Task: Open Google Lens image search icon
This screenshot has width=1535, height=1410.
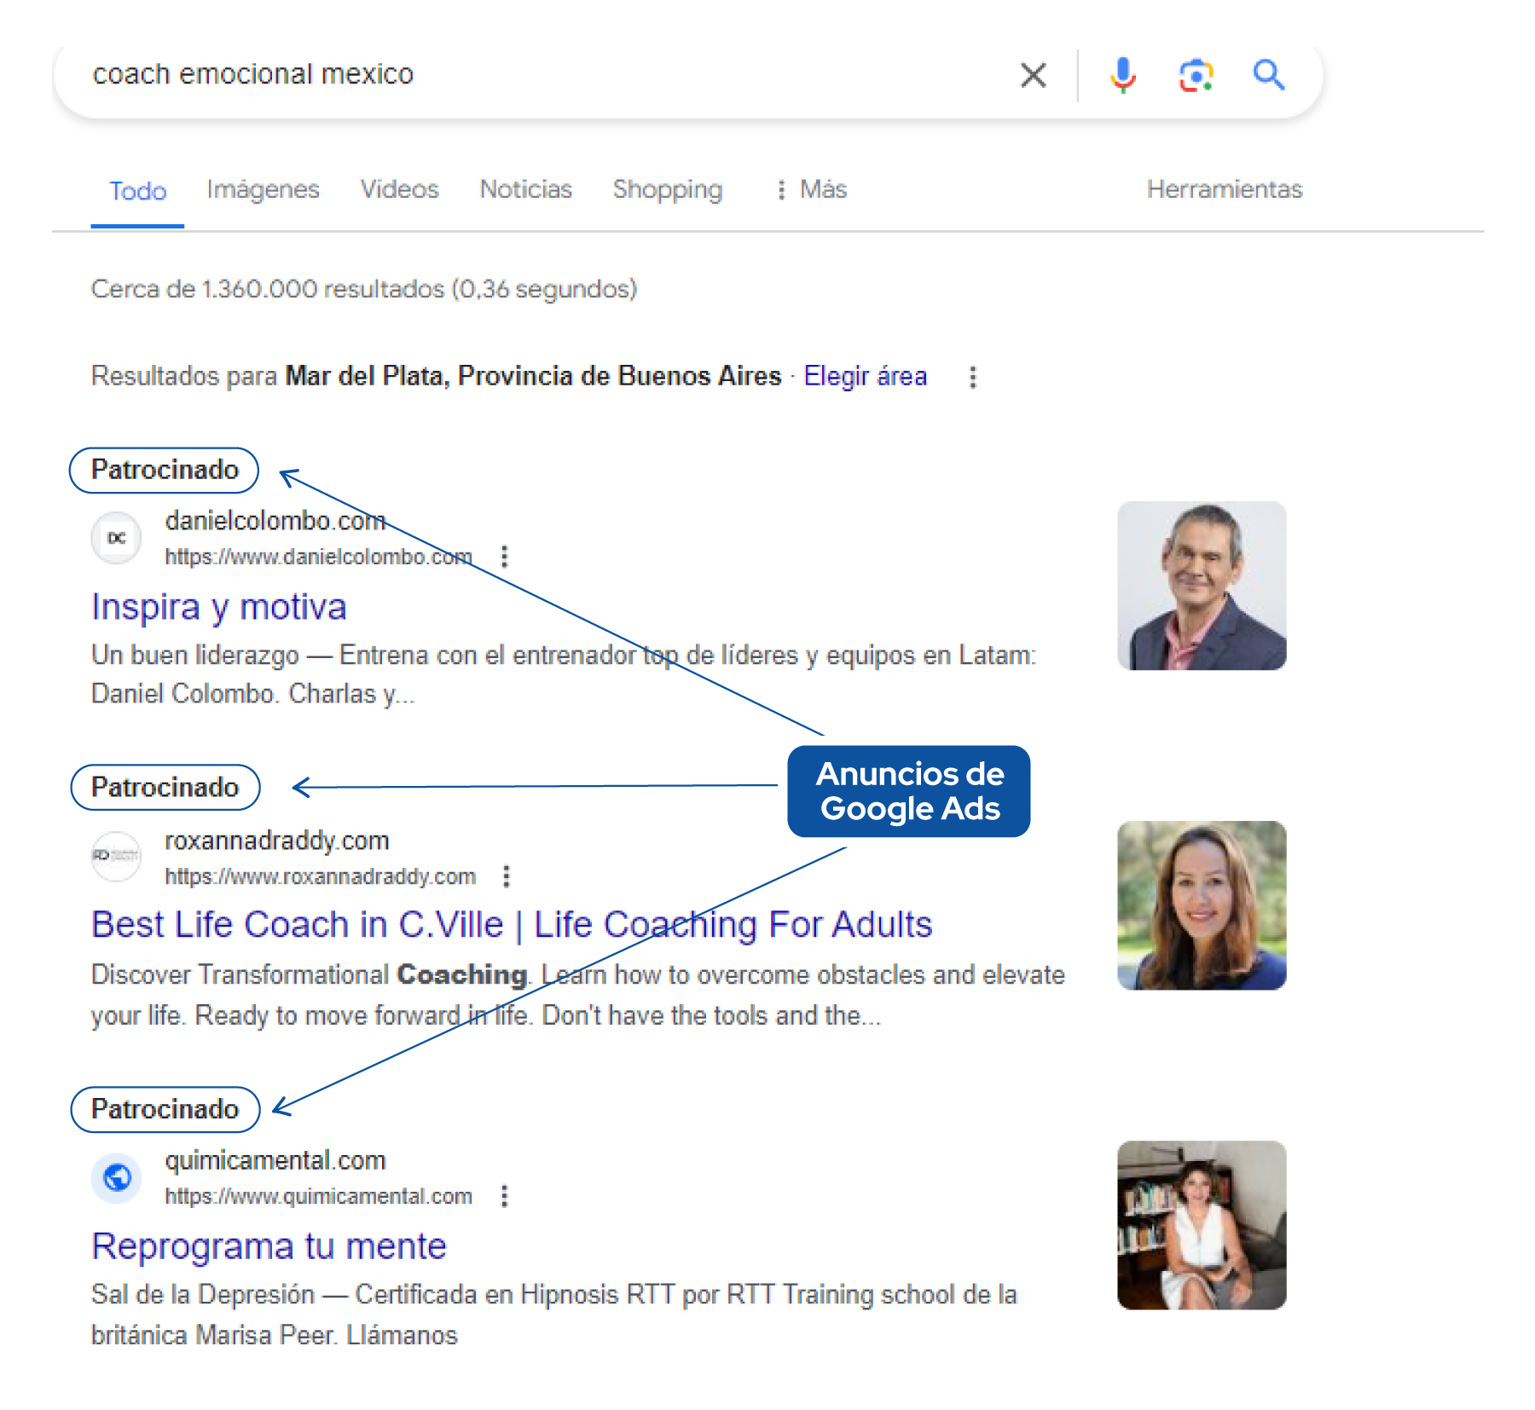Action: [x=1196, y=75]
